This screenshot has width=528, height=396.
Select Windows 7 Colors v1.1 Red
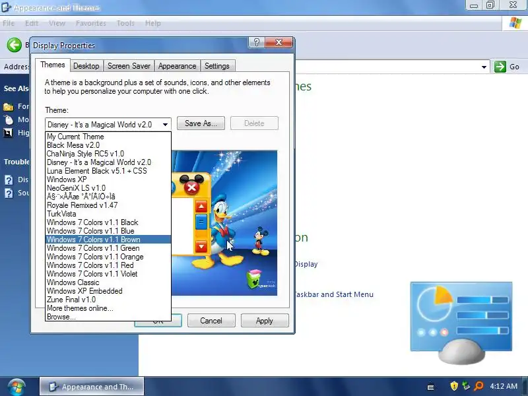point(108,265)
